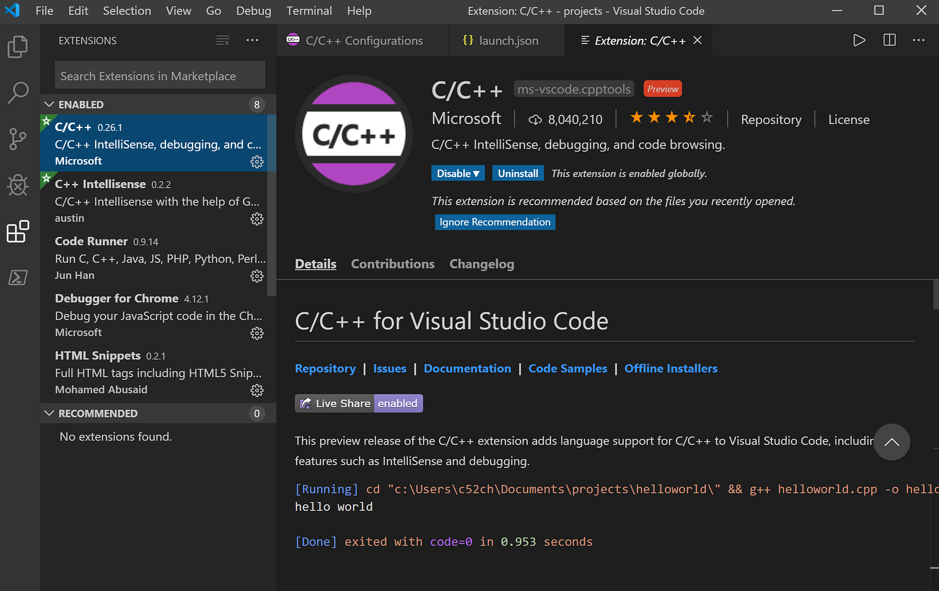The image size is (939, 591).
Task: Manage the Code Runner extension gear
Action: (x=257, y=276)
